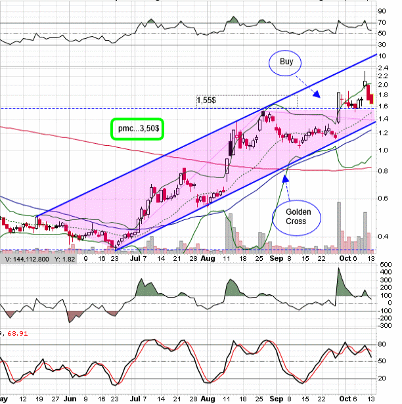
Task: Click the last red candlestick at right edge
Action: [x=372, y=99]
